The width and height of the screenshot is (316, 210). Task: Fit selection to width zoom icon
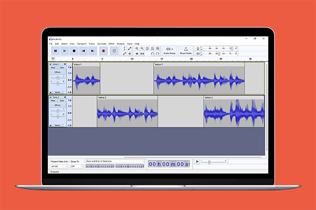[147, 48]
